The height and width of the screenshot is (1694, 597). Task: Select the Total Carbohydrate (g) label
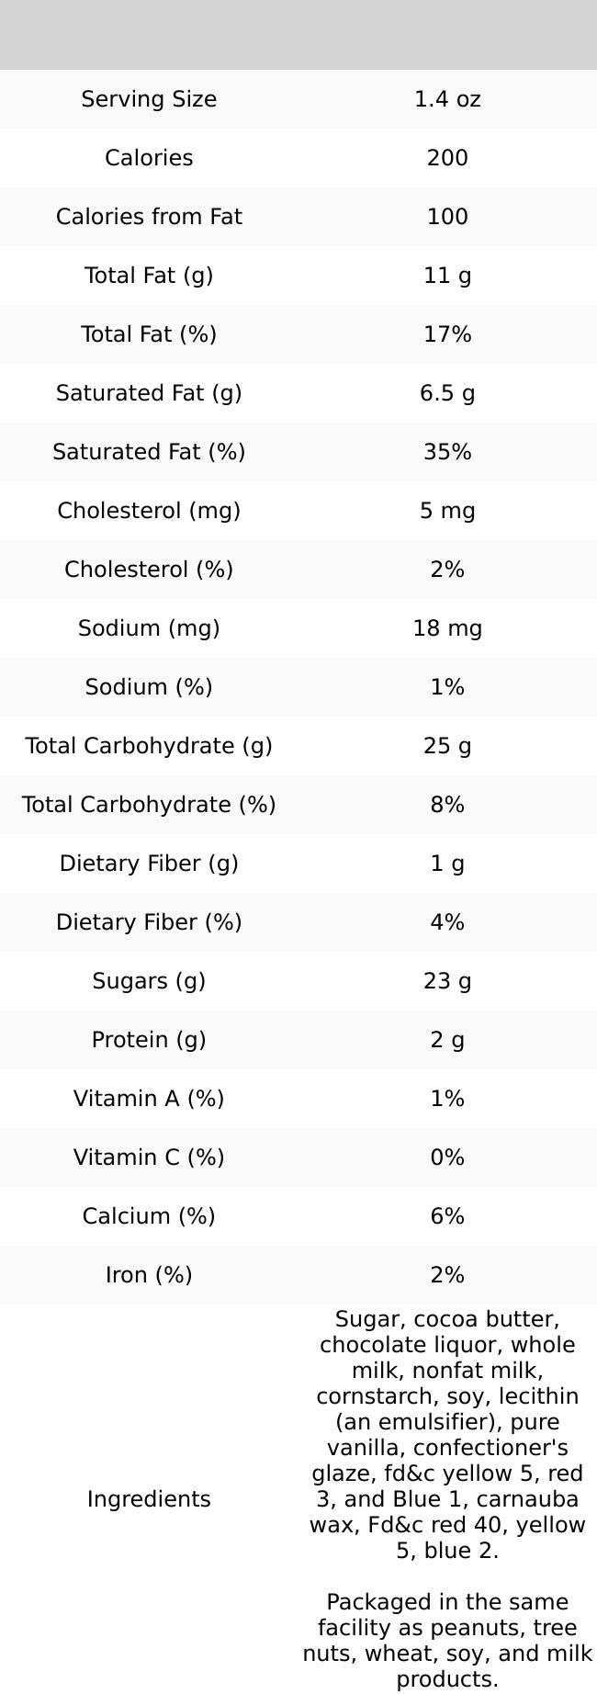149,746
